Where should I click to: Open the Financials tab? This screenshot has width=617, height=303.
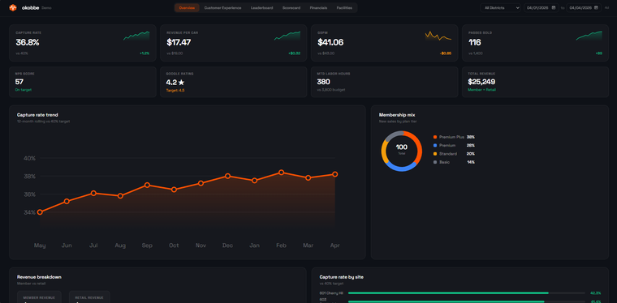(x=318, y=8)
